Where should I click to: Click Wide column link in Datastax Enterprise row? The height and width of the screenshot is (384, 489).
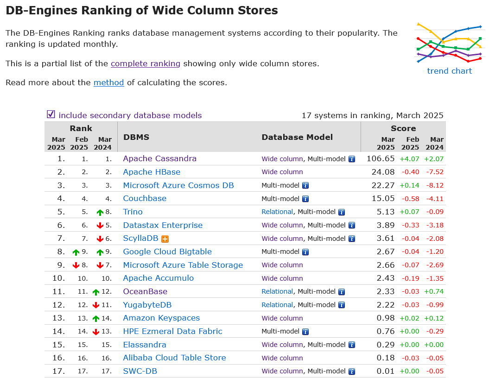282,225
